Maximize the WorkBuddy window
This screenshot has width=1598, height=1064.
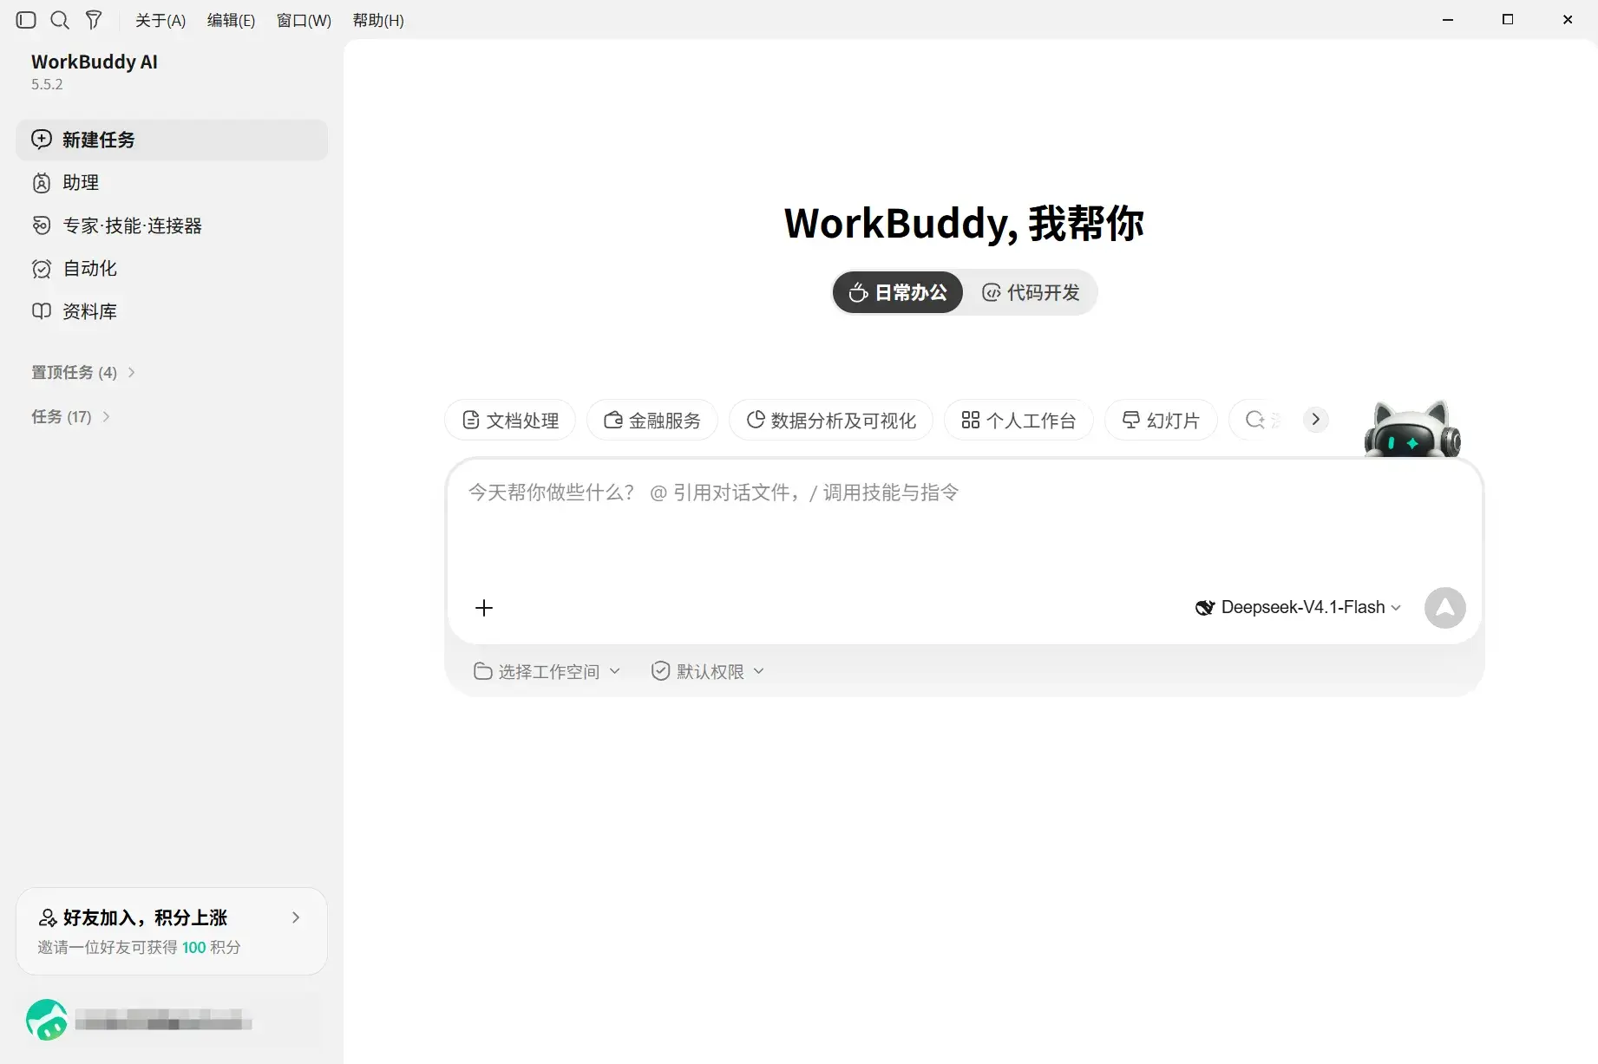[1508, 20]
